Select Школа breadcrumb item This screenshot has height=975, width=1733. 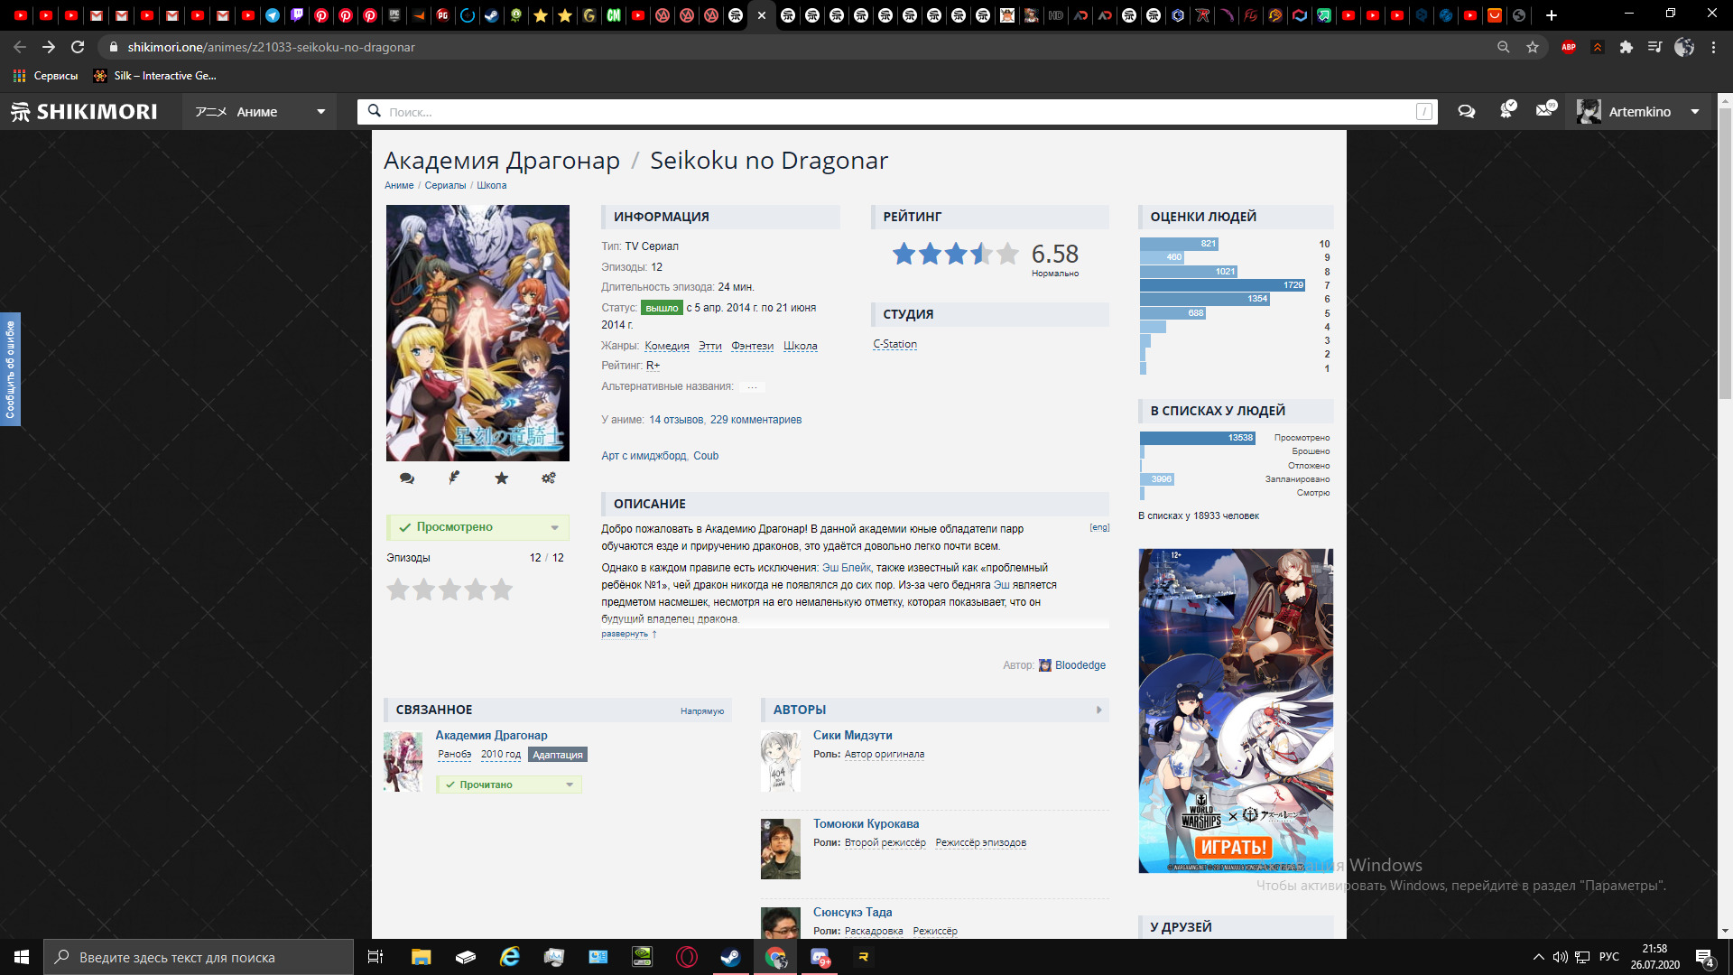pos(491,185)
